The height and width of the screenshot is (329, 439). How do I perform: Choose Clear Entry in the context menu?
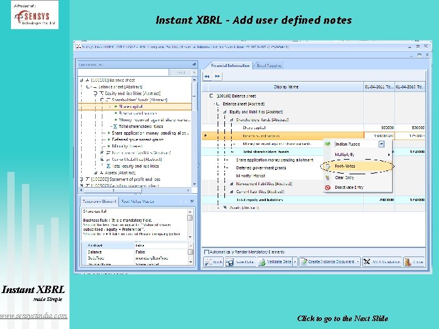pos(357,178)
